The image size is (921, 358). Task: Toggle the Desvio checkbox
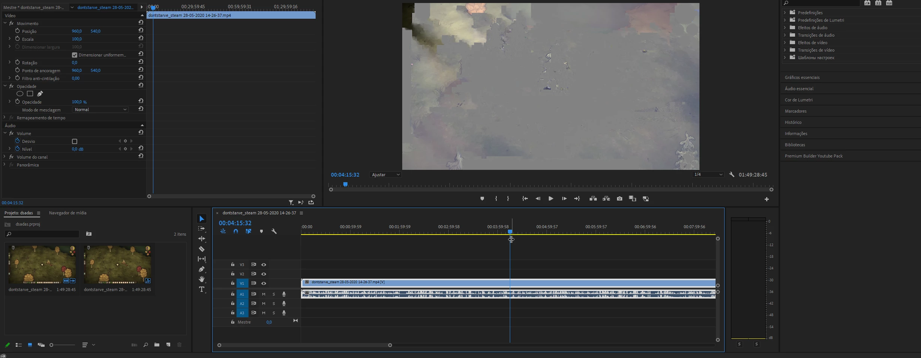tap(75, 141)
